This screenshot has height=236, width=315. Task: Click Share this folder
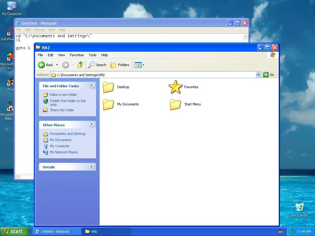coord(62,110)
